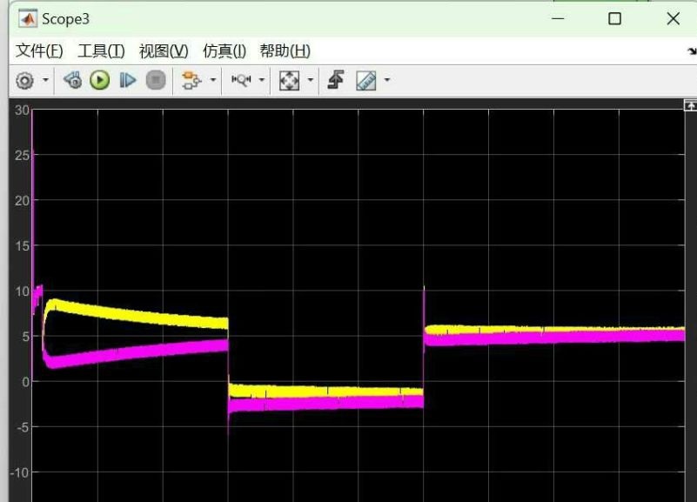The image size is (697, 502).
Task: Expand the configuration gear dropdown arrow
Action: tap(45, 80)
